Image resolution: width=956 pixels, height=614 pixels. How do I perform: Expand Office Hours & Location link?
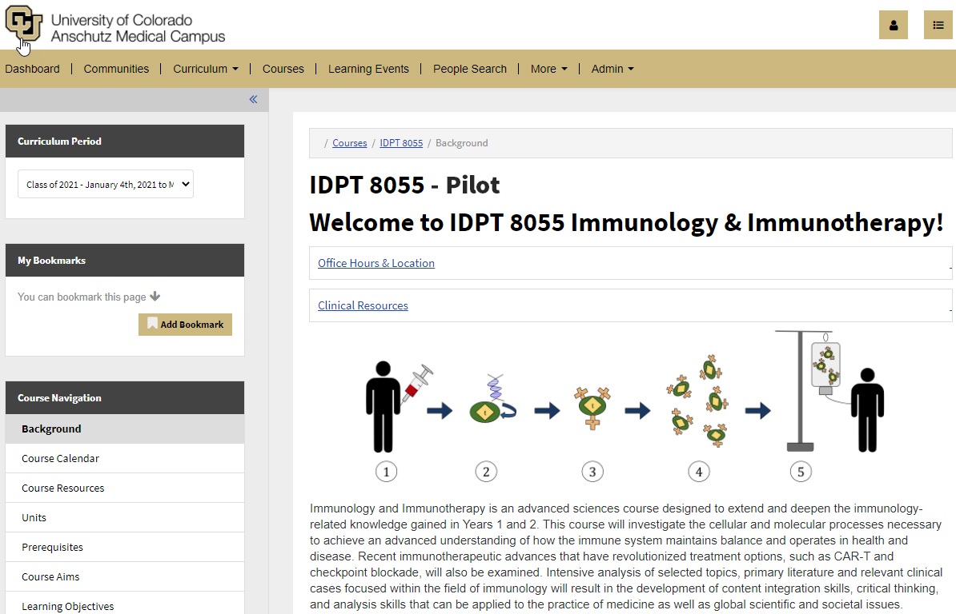(376, 263)
